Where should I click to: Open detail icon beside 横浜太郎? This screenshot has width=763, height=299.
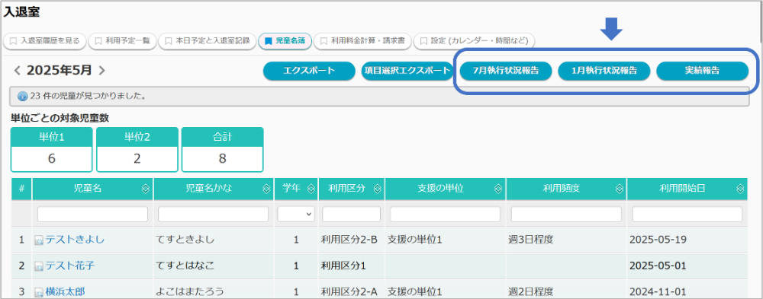tap(39, 293)
